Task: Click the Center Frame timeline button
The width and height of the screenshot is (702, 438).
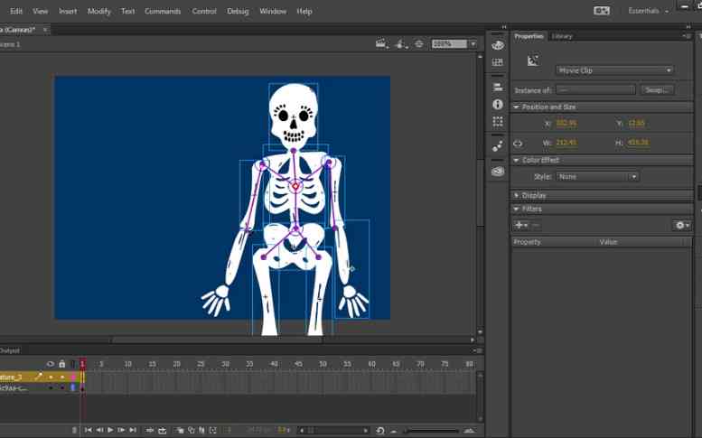Action: 150,430
